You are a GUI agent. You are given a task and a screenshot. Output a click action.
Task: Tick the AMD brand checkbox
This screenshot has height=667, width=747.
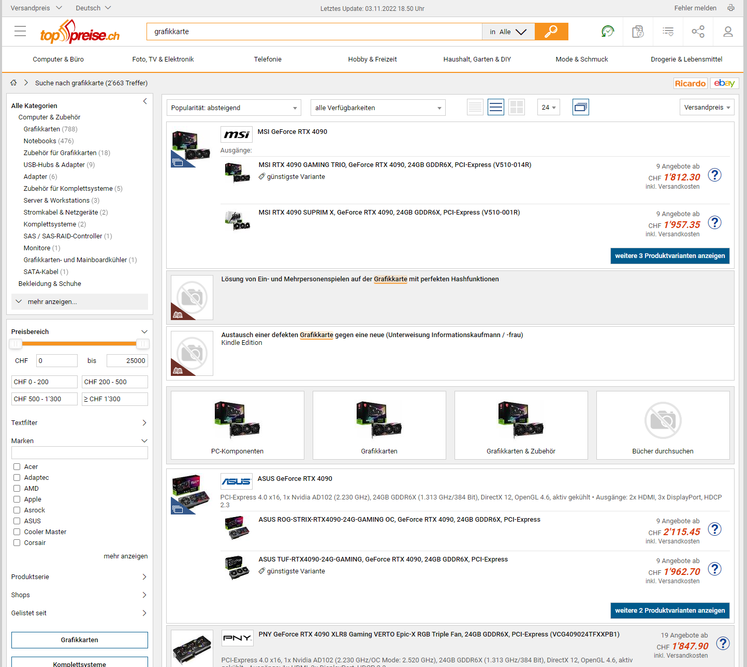click(x=17, y=489)
